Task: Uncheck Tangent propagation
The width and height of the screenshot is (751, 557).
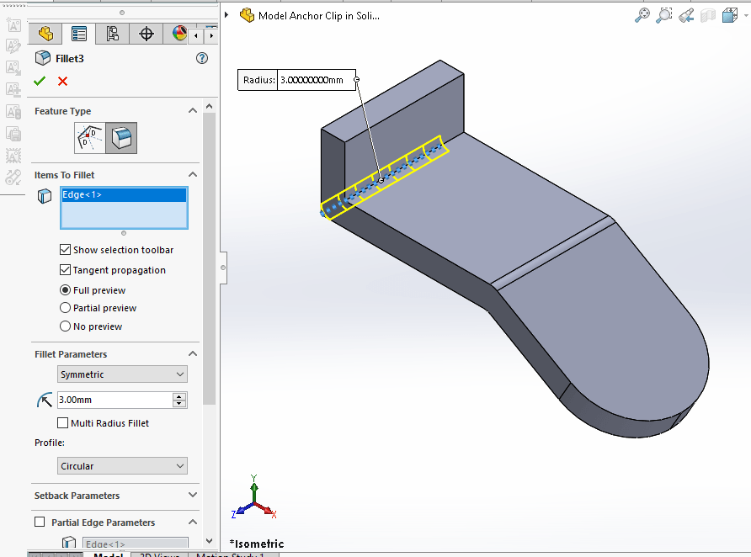Action: pos(65,269)
